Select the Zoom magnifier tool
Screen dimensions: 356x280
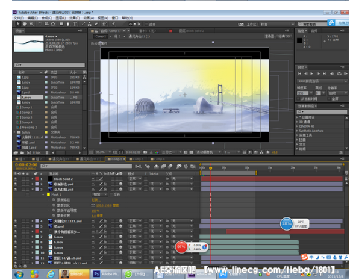(31, 24)
